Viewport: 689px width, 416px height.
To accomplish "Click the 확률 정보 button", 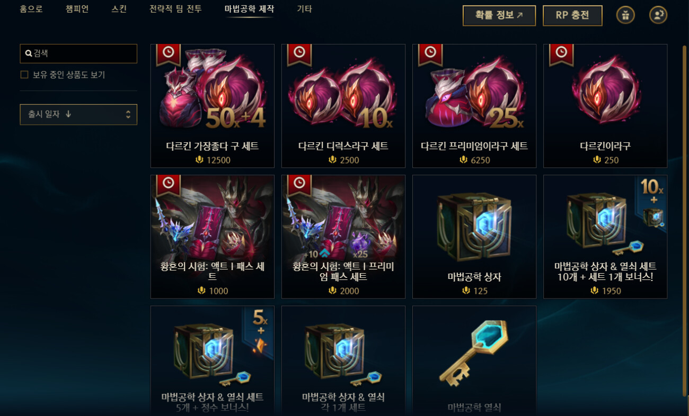I will pyautogui.click(x=499, y=15).
